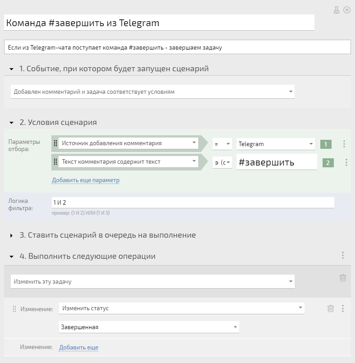
Task: Click the Логика фильтра field with 1 И 2
Action: click(193, 202)
